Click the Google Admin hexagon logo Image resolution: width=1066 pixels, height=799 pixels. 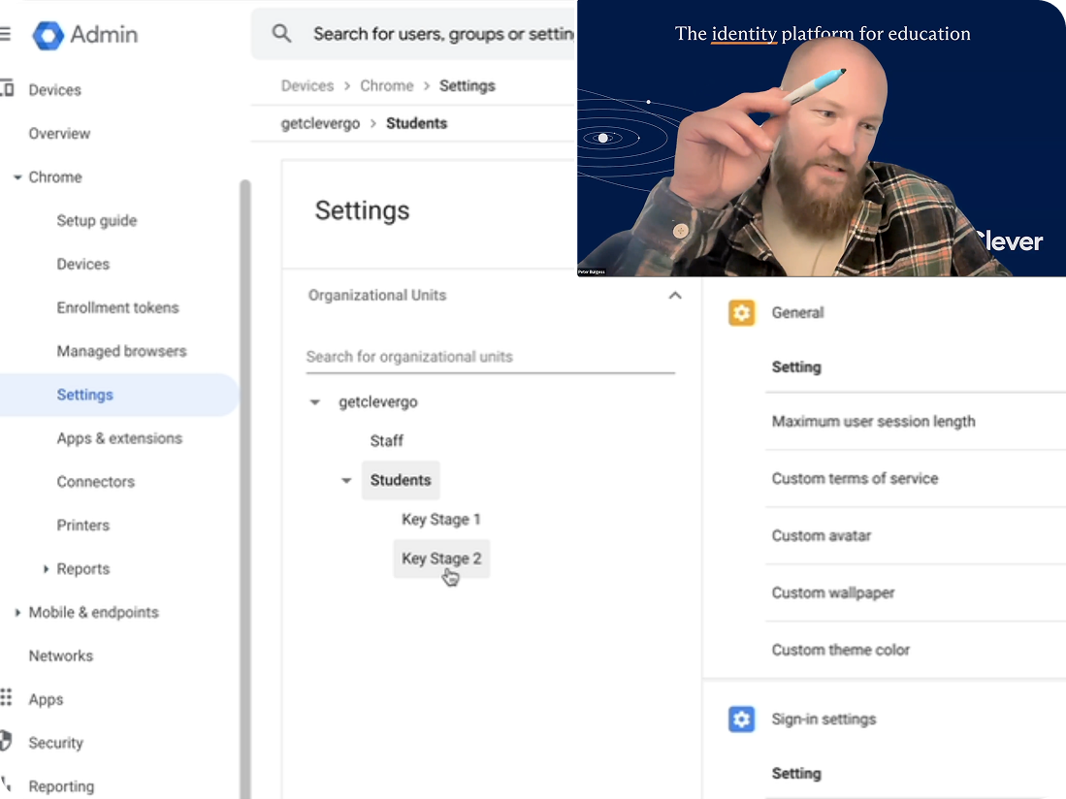48,35
